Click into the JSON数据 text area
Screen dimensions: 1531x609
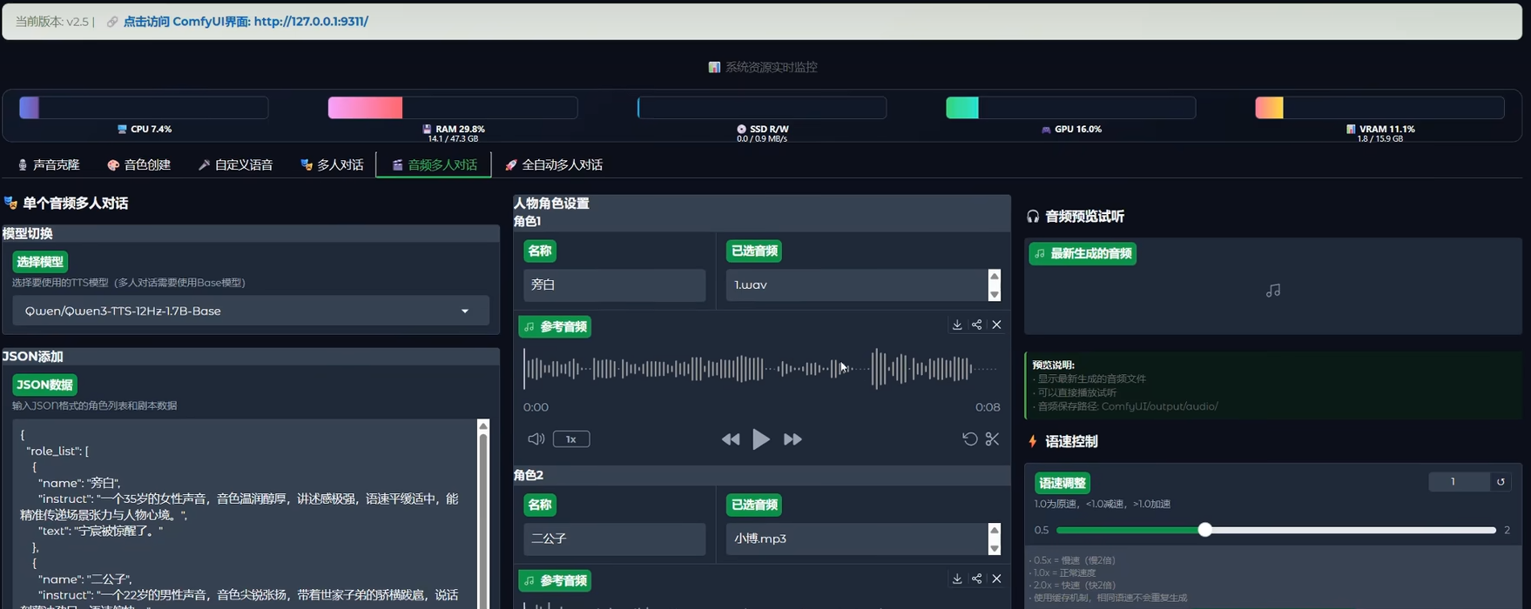[244, 513]
